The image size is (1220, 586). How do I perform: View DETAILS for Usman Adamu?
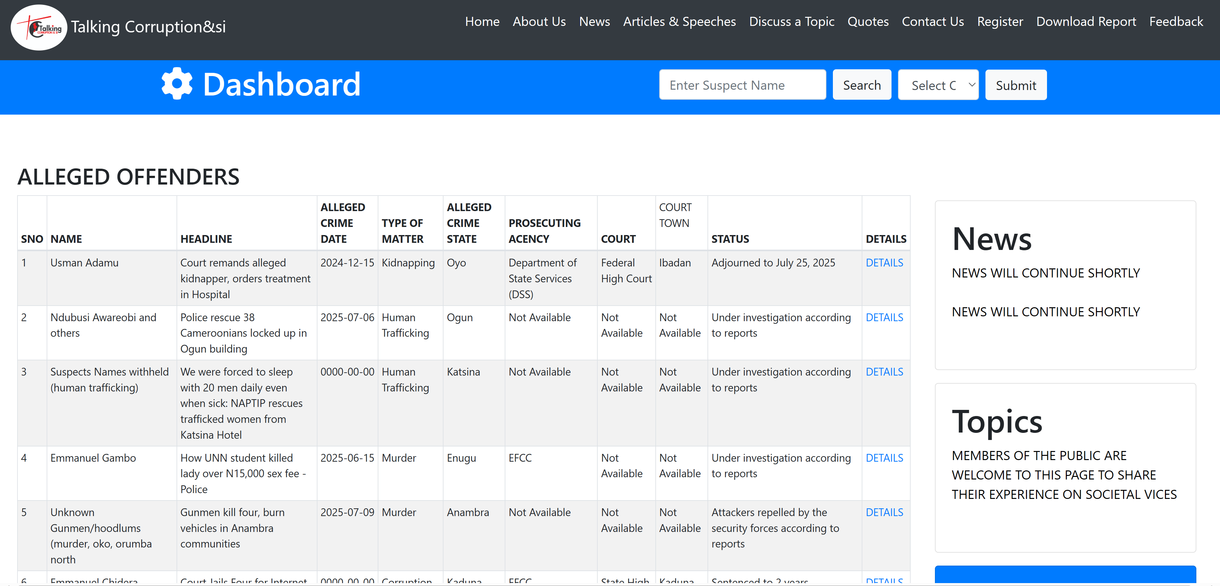click(x=884, y=263)
